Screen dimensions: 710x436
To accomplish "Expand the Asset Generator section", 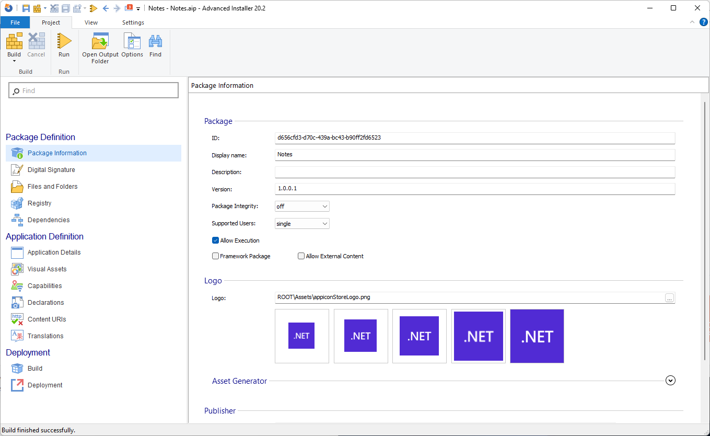I will 671,381.
